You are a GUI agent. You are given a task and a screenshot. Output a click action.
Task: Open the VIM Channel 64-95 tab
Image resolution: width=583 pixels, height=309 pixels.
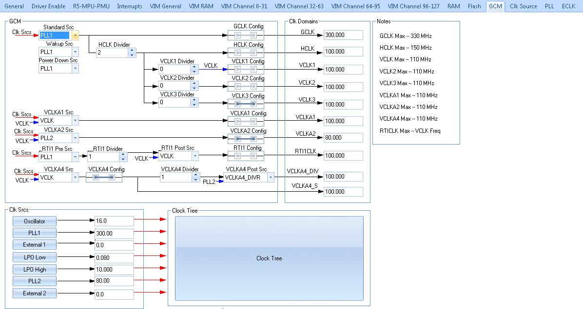click(355, 6)
